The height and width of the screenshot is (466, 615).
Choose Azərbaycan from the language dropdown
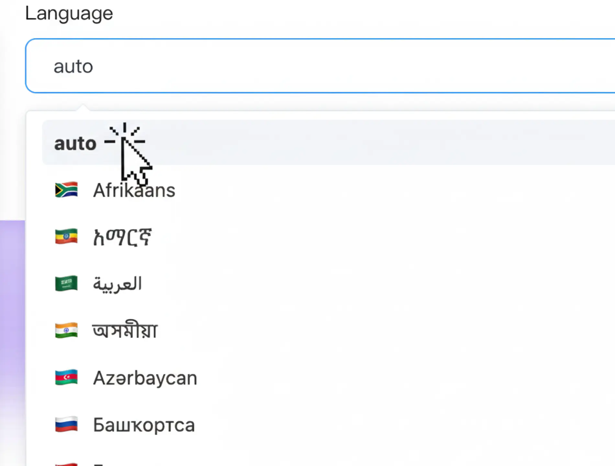coord(145,378)
